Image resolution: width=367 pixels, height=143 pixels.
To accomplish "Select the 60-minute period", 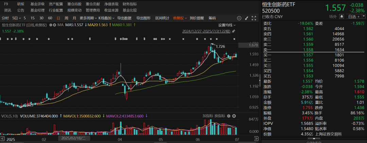I will click(50, 18).
